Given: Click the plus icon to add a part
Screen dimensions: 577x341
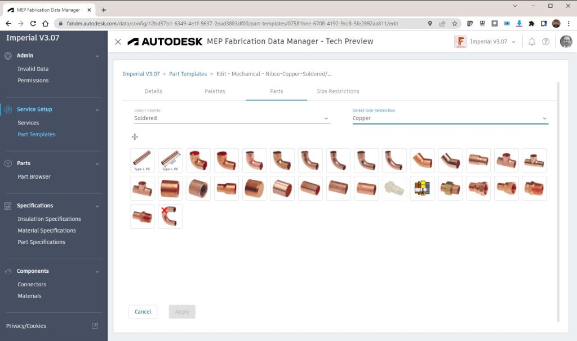Looking at the screenshot, I should point(135,137).
